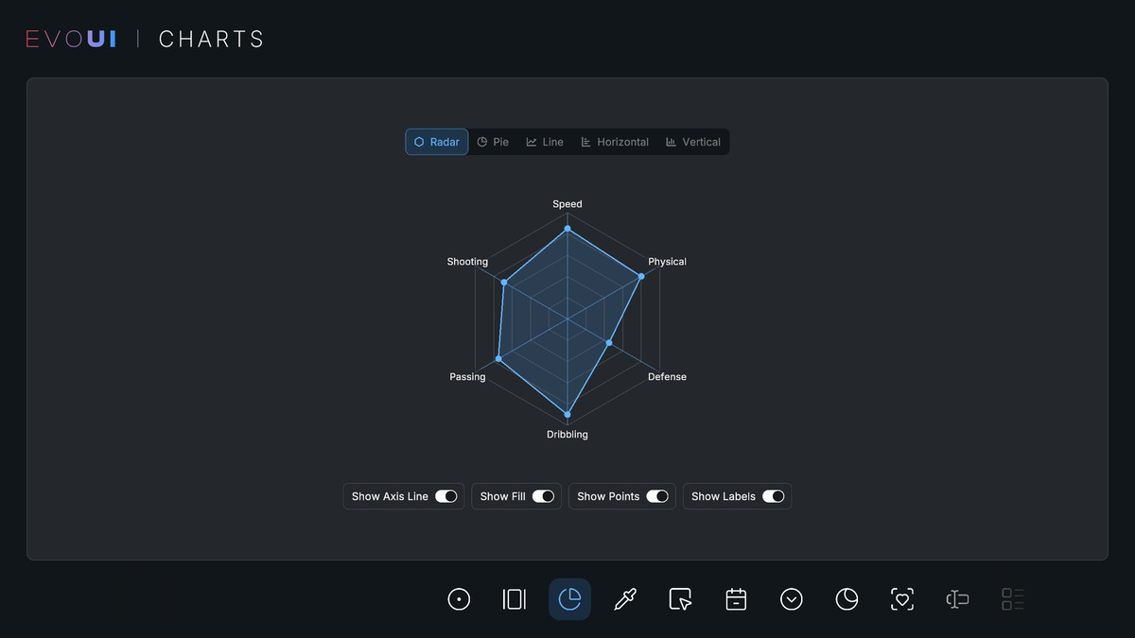The height and width of the screenshot is (638, 1135).
Task: Switch to the Pie chart tab
Action: 493,141
